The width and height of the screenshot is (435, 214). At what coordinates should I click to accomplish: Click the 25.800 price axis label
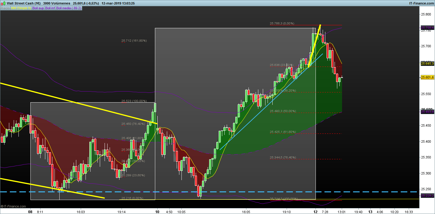point(426,14)
